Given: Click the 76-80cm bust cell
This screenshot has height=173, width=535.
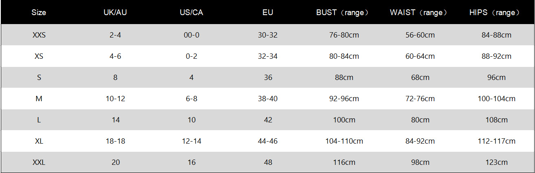Looking at the screenshot, I should (344, 35).
